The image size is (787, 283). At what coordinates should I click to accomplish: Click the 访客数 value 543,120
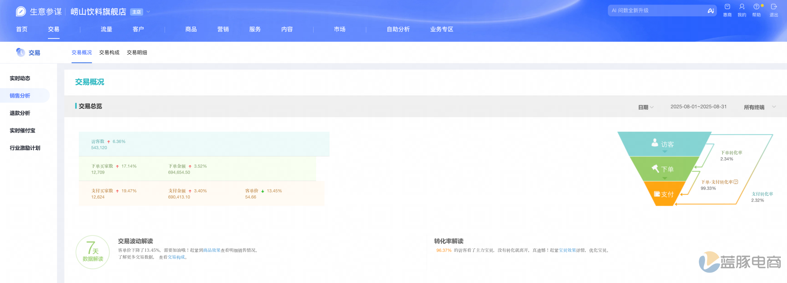[99, 148]
